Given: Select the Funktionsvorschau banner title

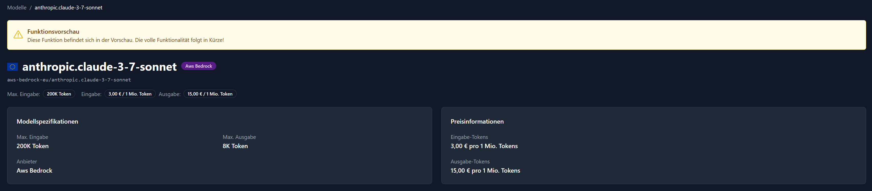Looking at the screenshot, I should pos(53,31).
